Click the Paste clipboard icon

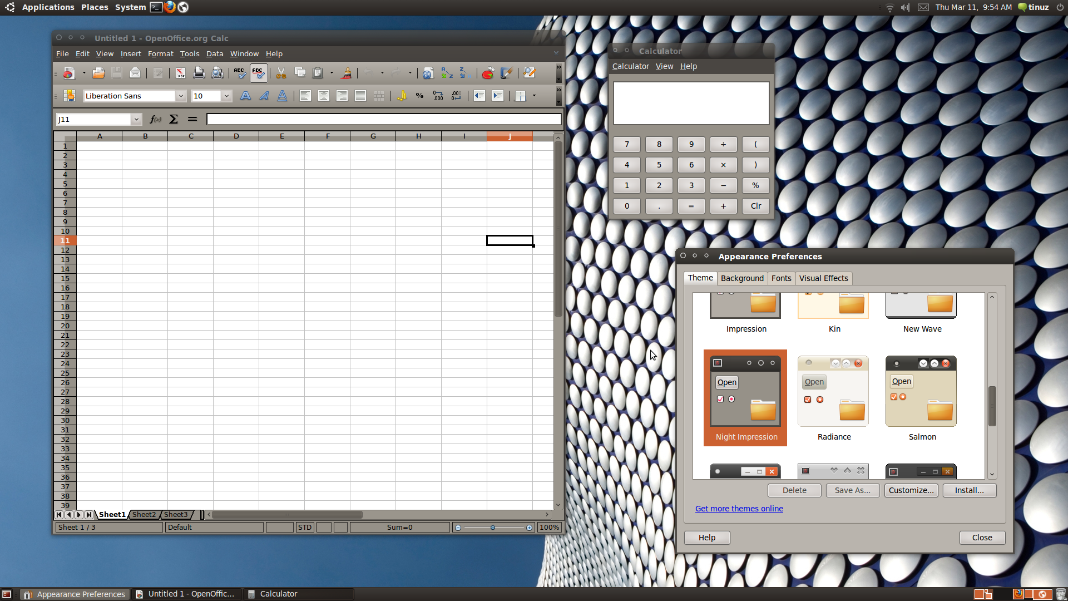(318, 73)
